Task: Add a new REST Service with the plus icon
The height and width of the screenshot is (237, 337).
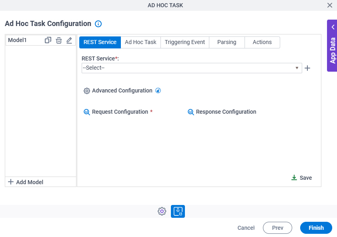Action: 307,68
